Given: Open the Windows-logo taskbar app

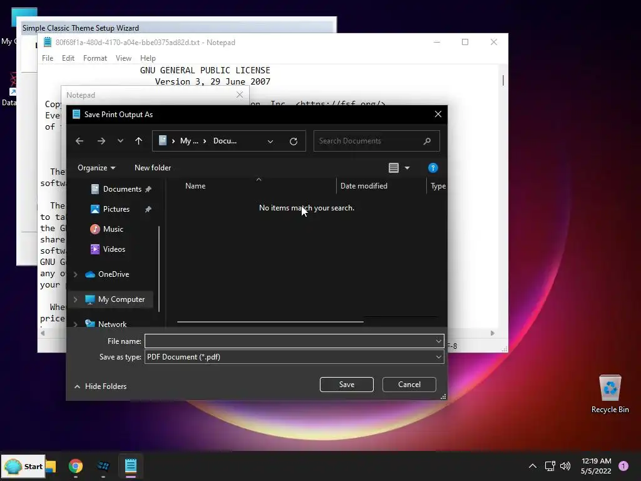Looking at the screenshot, I should pyautogui.click(x=103, y=466).
